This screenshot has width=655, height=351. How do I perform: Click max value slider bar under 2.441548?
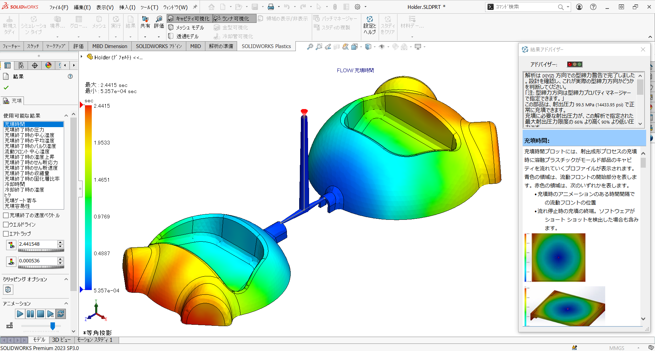pyautogui.click(x=41, y=250)
